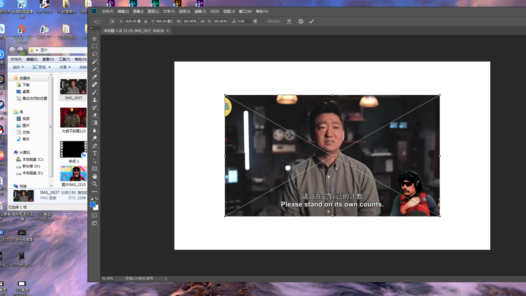Expand the collapsed Photoshop toolbar double-arrow
This screenshot has width=526, height=296.
pos(92,28)
